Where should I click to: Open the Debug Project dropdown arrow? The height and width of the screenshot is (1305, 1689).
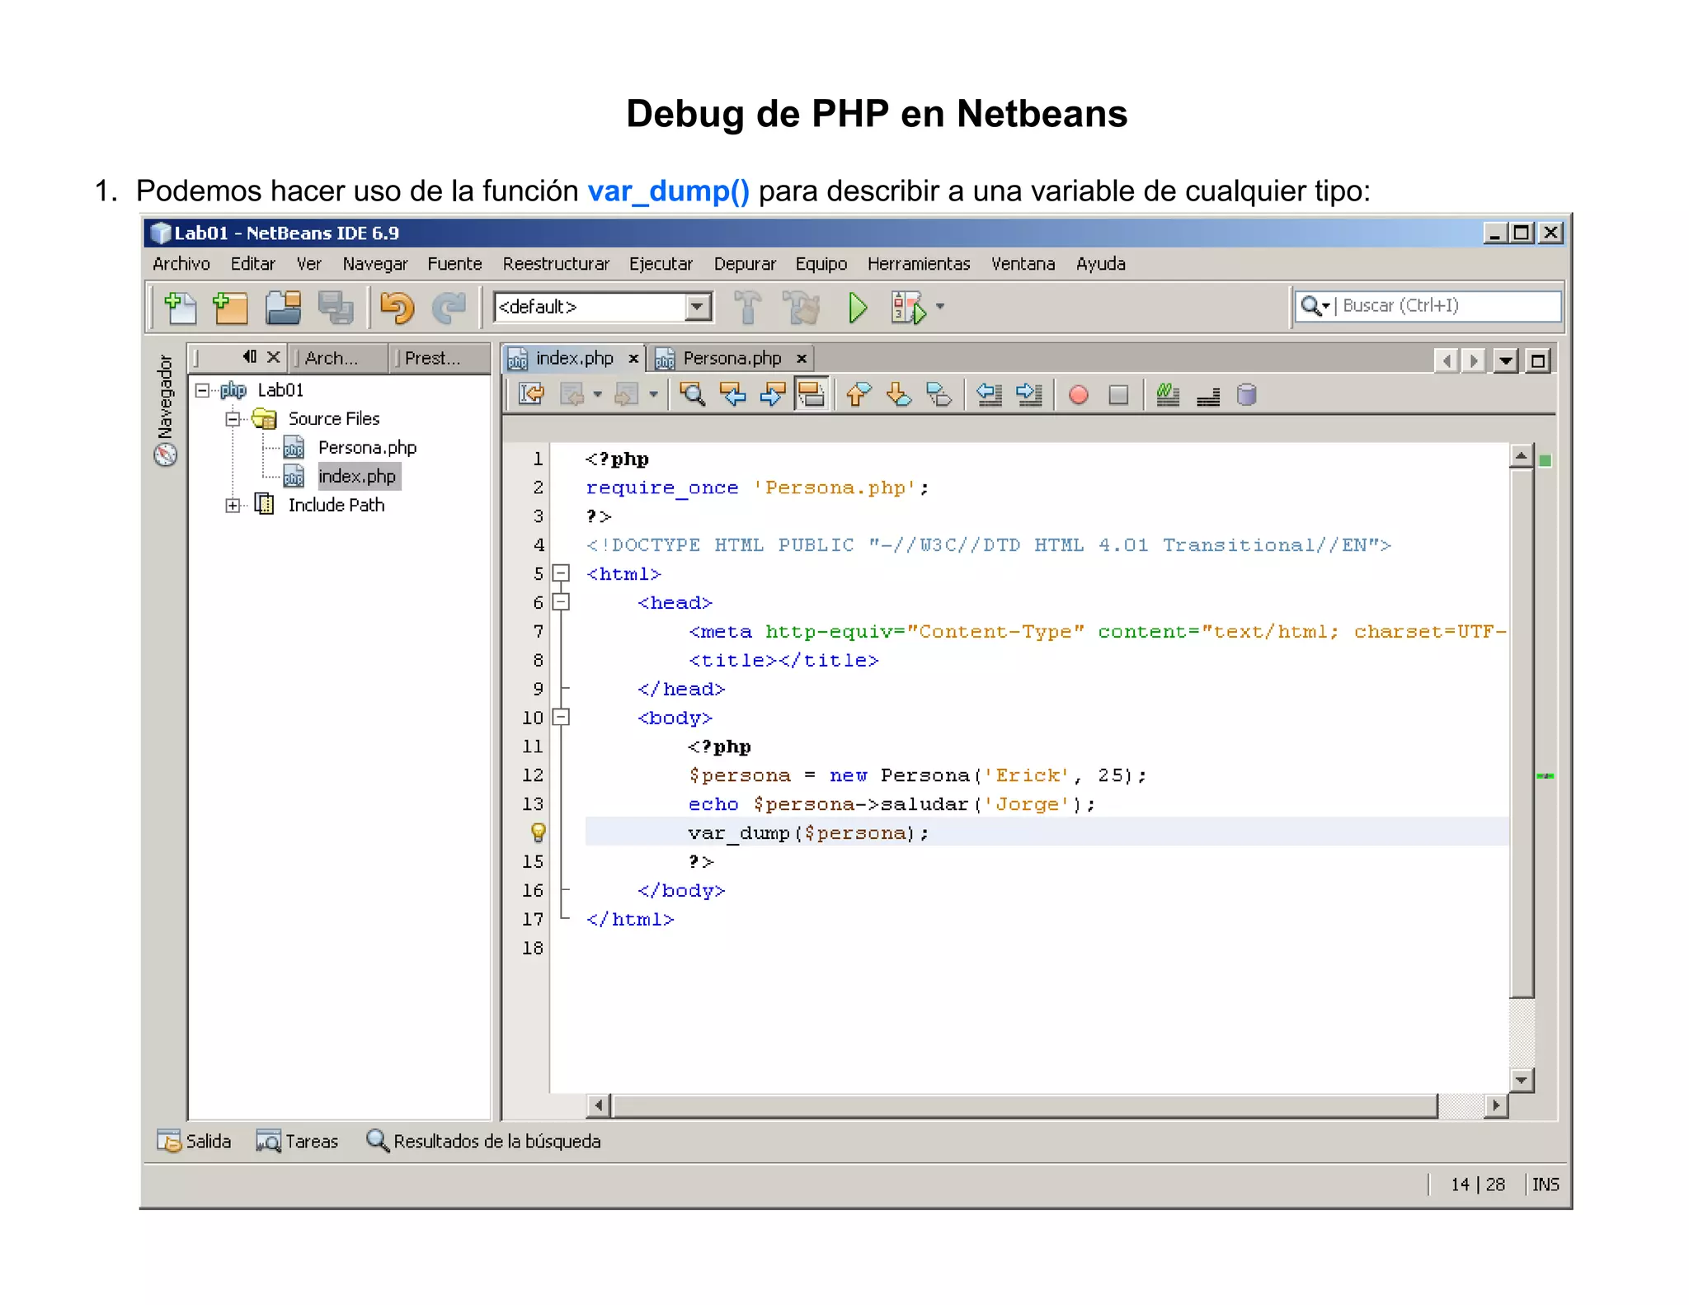click(x=940, y=306)
